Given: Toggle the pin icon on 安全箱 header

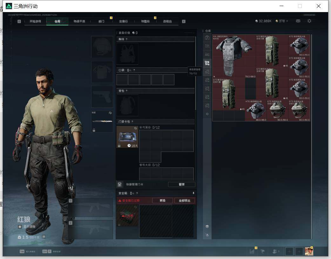Looking at the screenshot, I should [193, 193].
